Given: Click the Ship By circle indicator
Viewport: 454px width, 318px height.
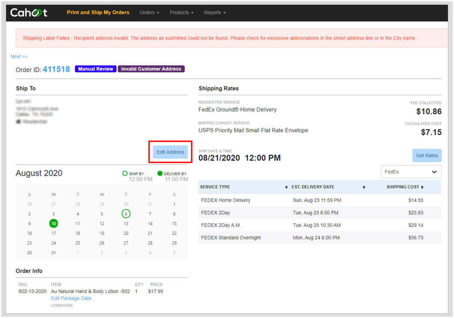Looking at the screenshot, I should [x=125, y=173].
